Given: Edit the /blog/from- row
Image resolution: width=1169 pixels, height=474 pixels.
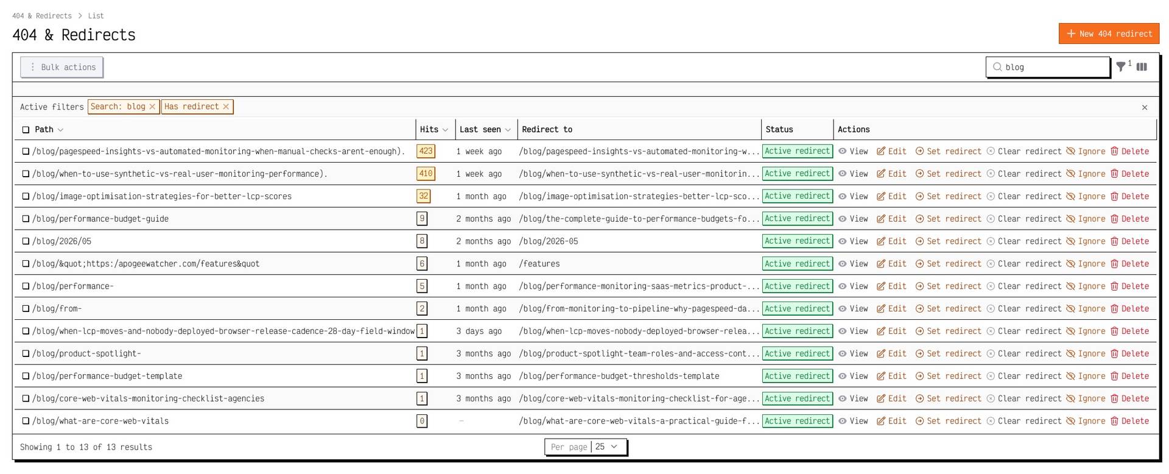Looking at the screenshot, I should coord(891,309).
